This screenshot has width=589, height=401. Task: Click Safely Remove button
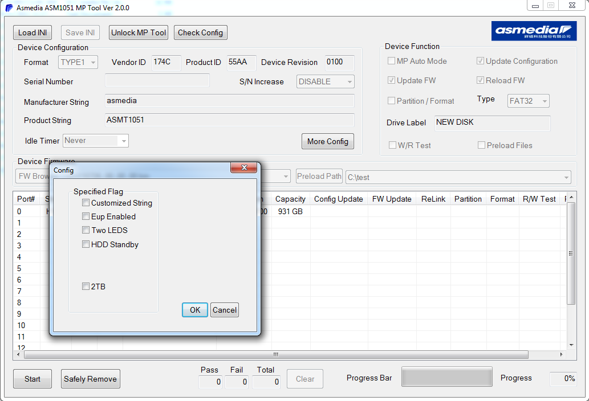point(90,379)
